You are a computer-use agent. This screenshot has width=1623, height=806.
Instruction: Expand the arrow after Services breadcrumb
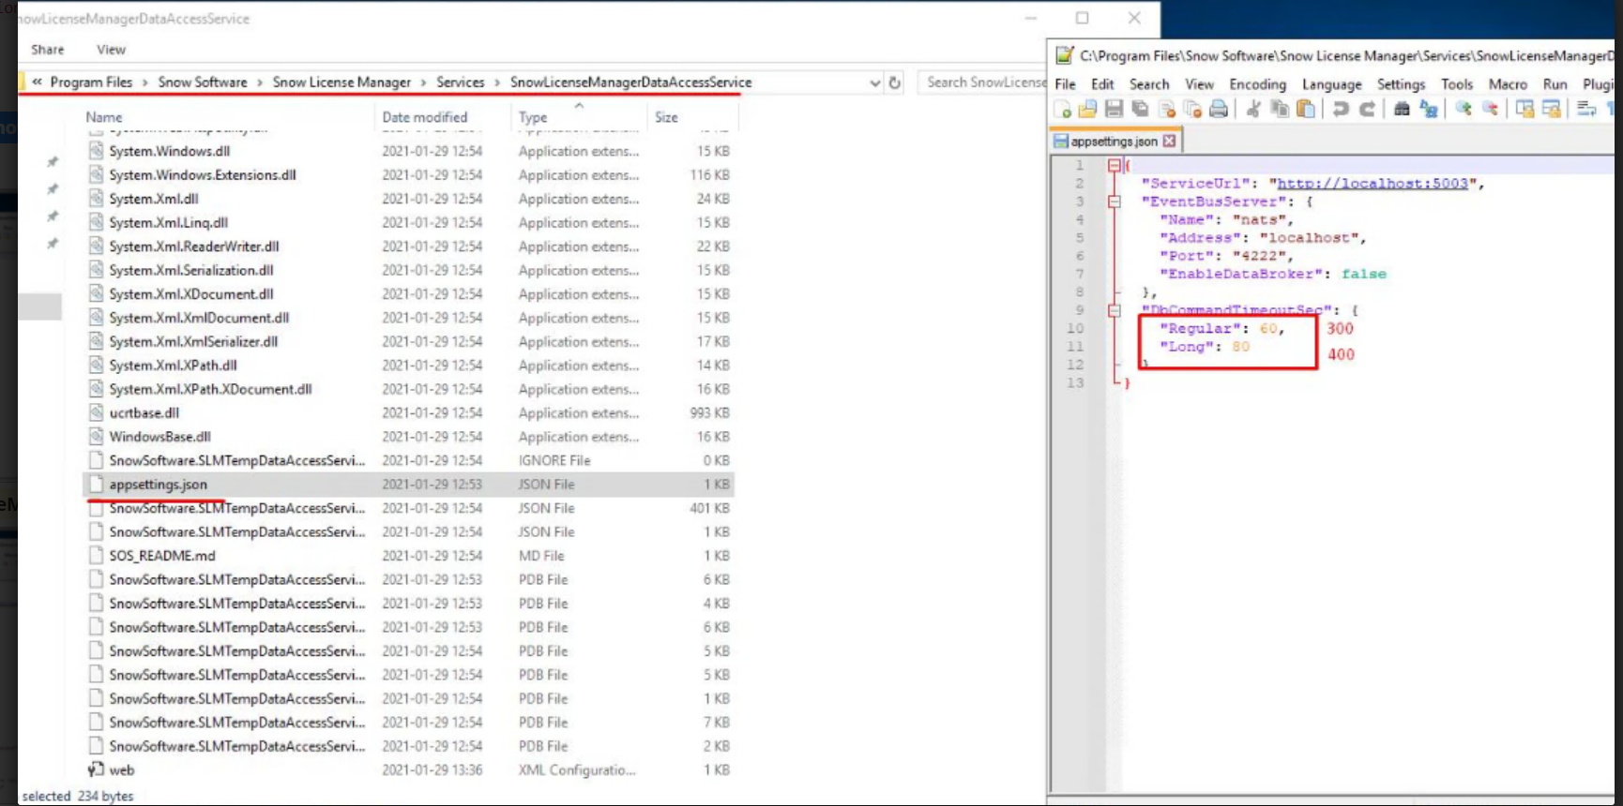497,82
